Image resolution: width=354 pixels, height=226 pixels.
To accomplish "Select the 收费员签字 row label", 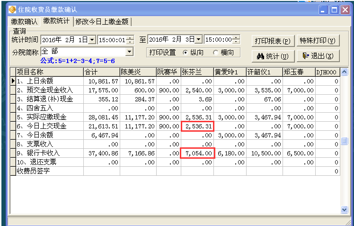I will (x=50, y=171).
